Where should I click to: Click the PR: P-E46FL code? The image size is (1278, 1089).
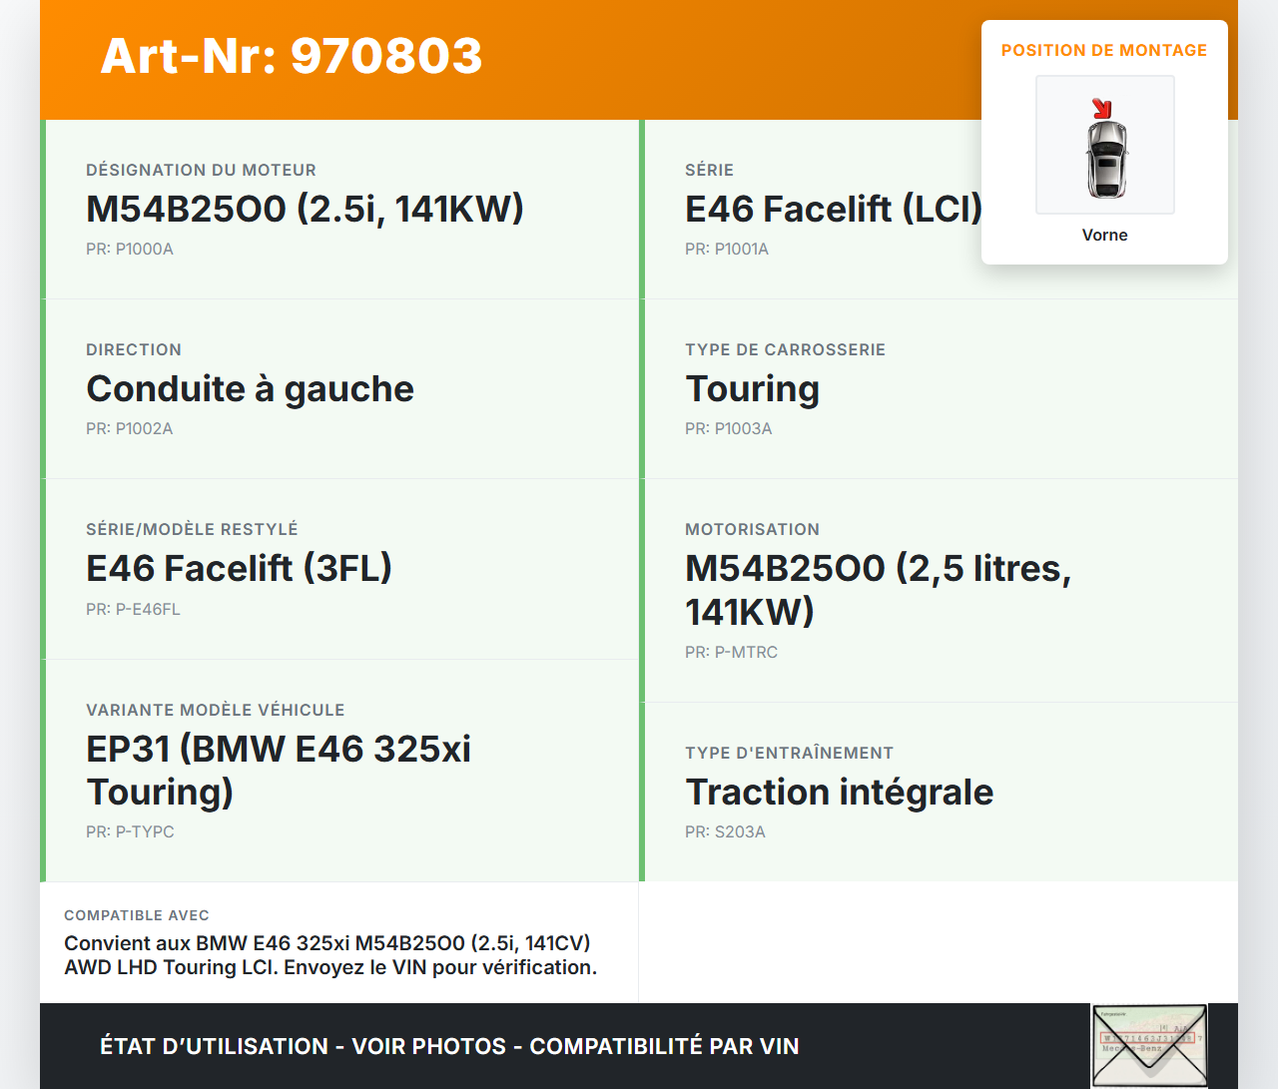133,609
